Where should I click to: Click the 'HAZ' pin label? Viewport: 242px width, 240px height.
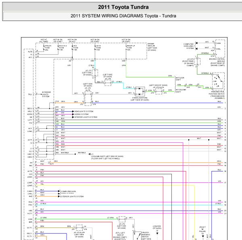coord(31,196)
